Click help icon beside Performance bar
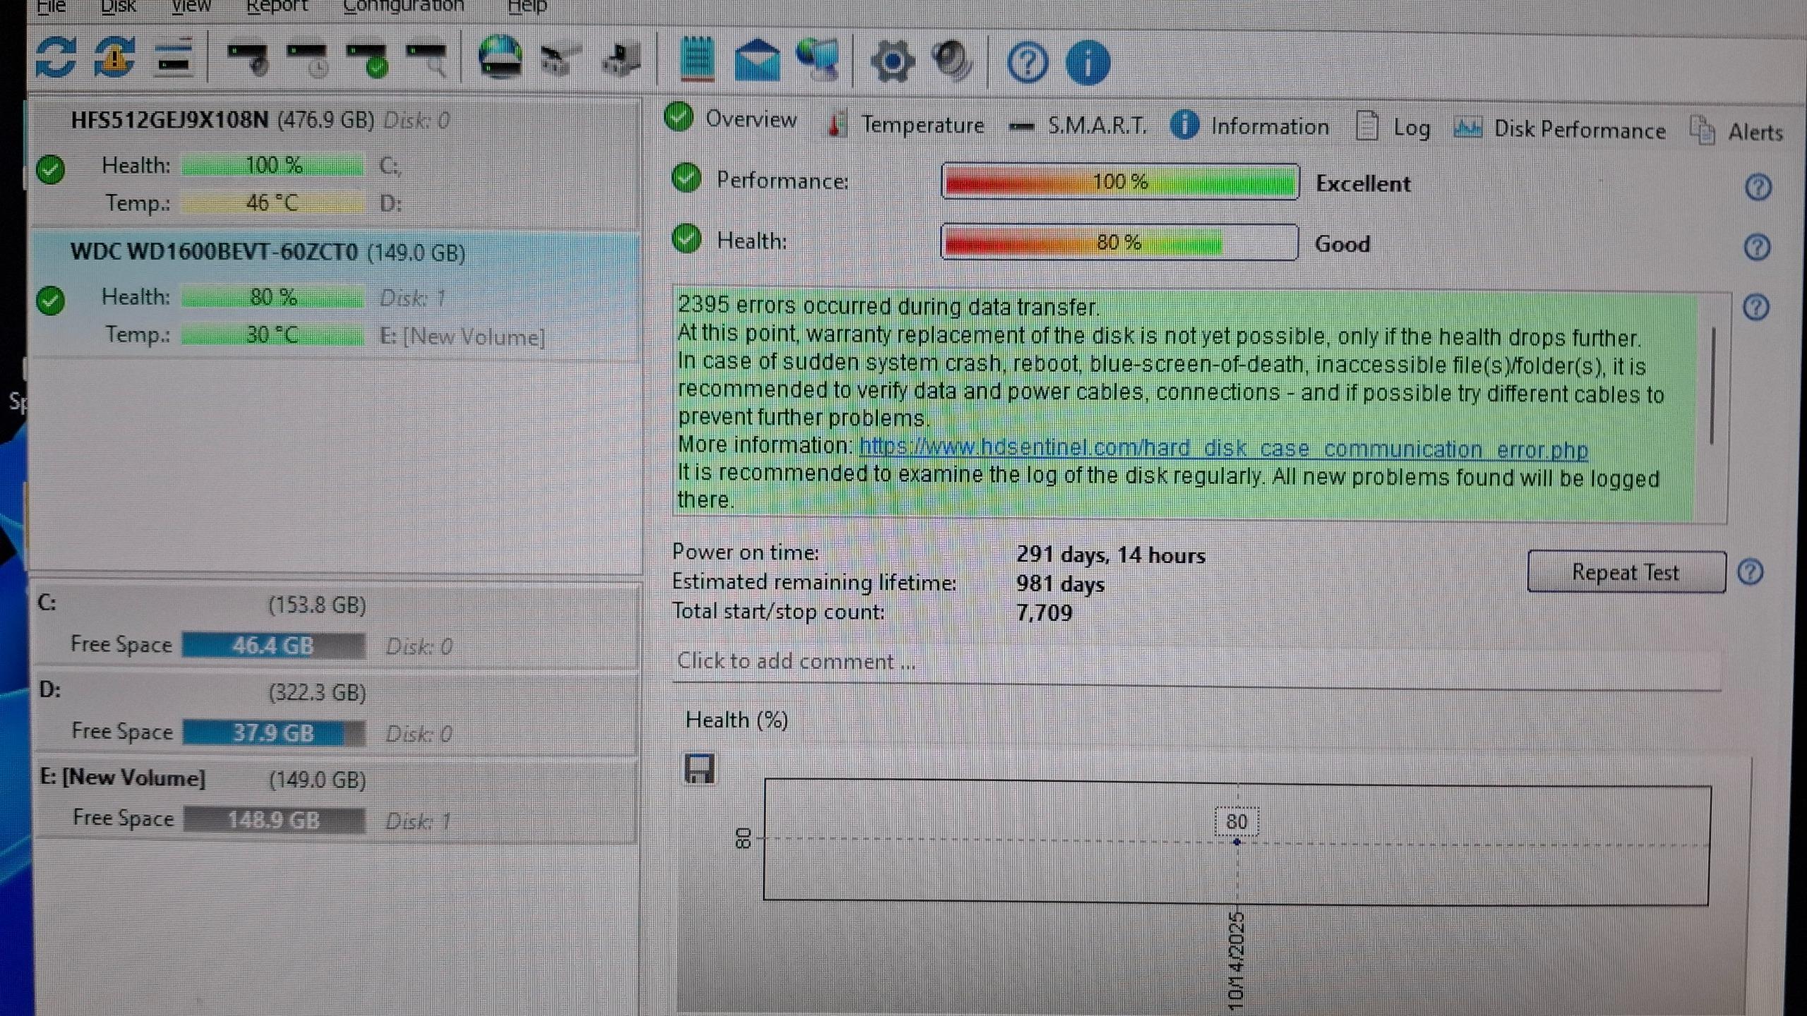1807x1016 pixels. [1758, 188]
